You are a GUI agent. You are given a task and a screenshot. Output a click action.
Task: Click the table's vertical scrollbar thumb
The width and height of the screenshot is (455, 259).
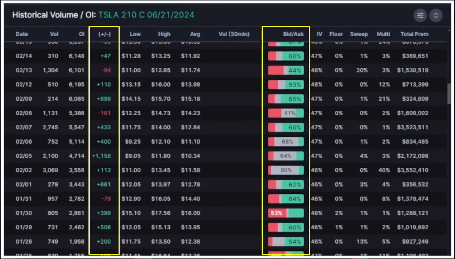[449, 94]
